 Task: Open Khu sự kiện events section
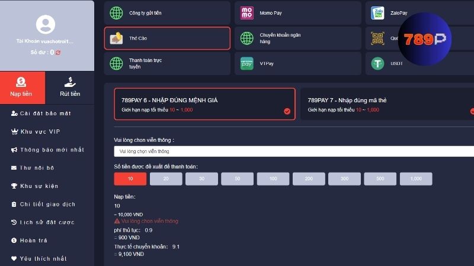[x=39, y=186]
